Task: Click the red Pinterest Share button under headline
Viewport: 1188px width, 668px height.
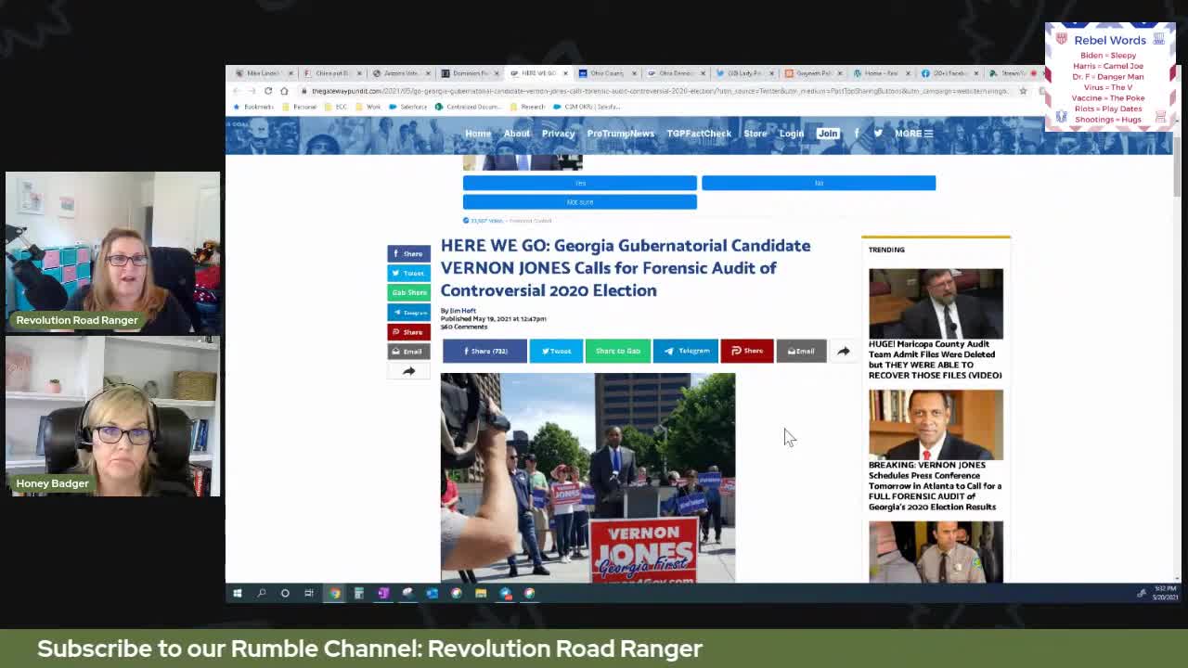Action: (x=746, y=351)
